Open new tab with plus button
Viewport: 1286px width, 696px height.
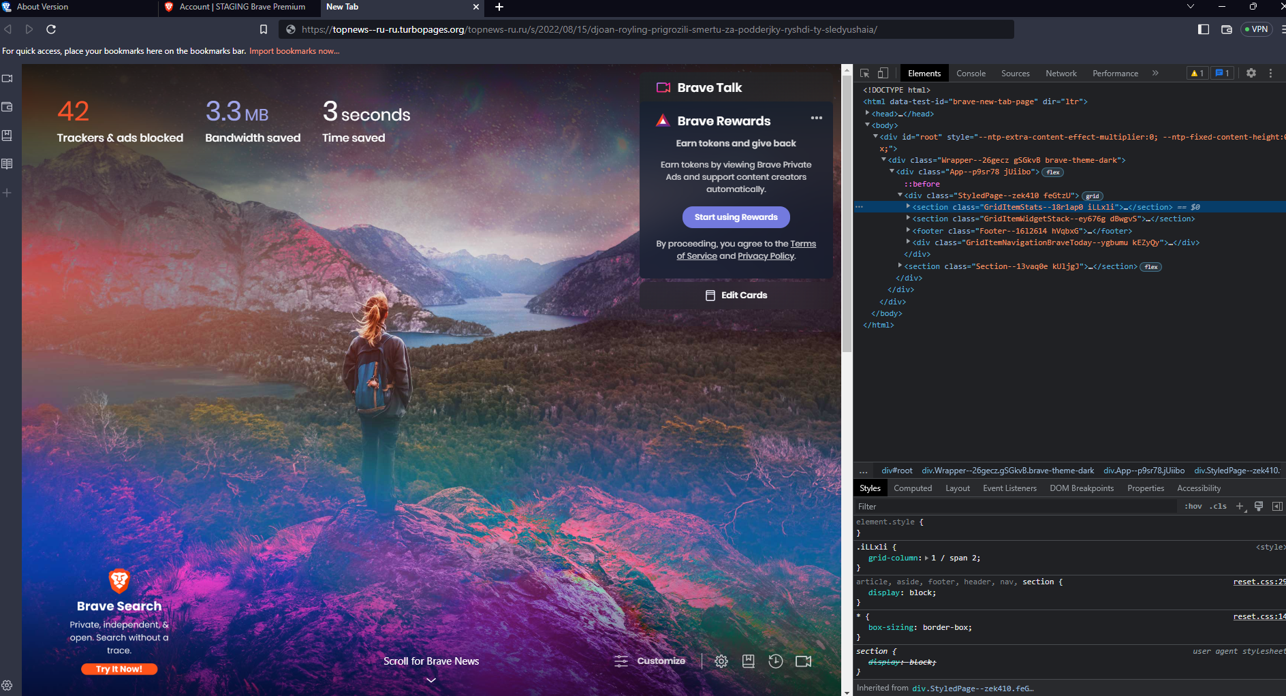coord(499,7)
